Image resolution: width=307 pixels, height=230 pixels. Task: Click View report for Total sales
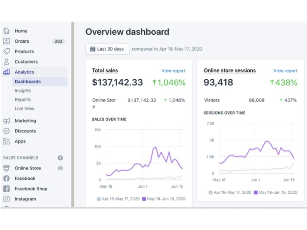[173, 71]
